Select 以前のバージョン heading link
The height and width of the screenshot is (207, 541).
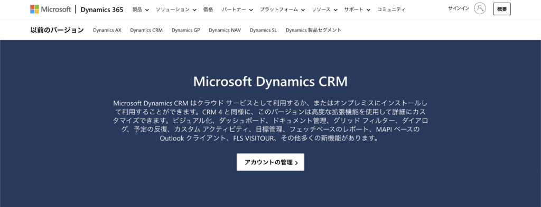click(x=57, y=30)
